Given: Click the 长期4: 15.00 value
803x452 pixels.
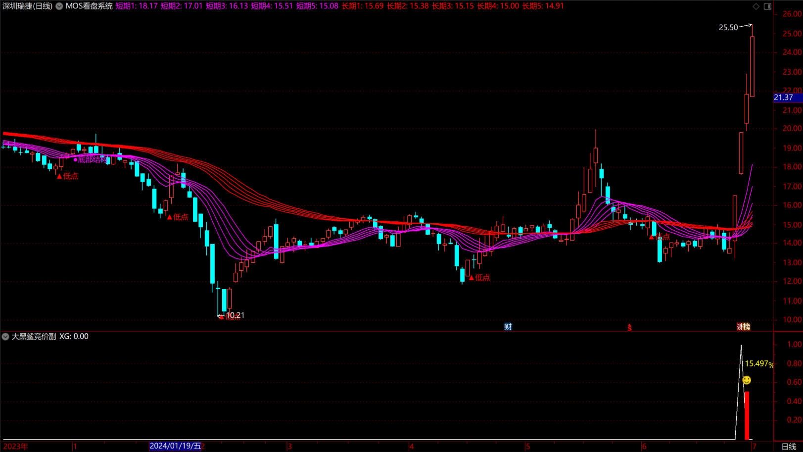Looking at the screenshot, I should (498, 6).
